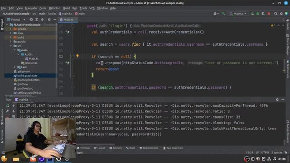
Task: Click the warning indicator in editor corner
Action: pos(273,25)
